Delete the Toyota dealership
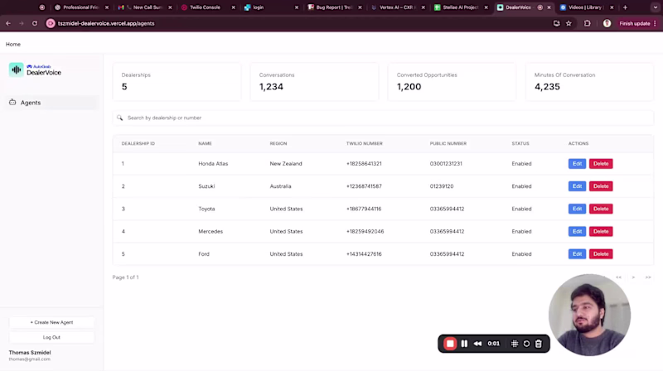Image resolution: width=663 pixels, height=371 pixels. (x=601, y=209)
